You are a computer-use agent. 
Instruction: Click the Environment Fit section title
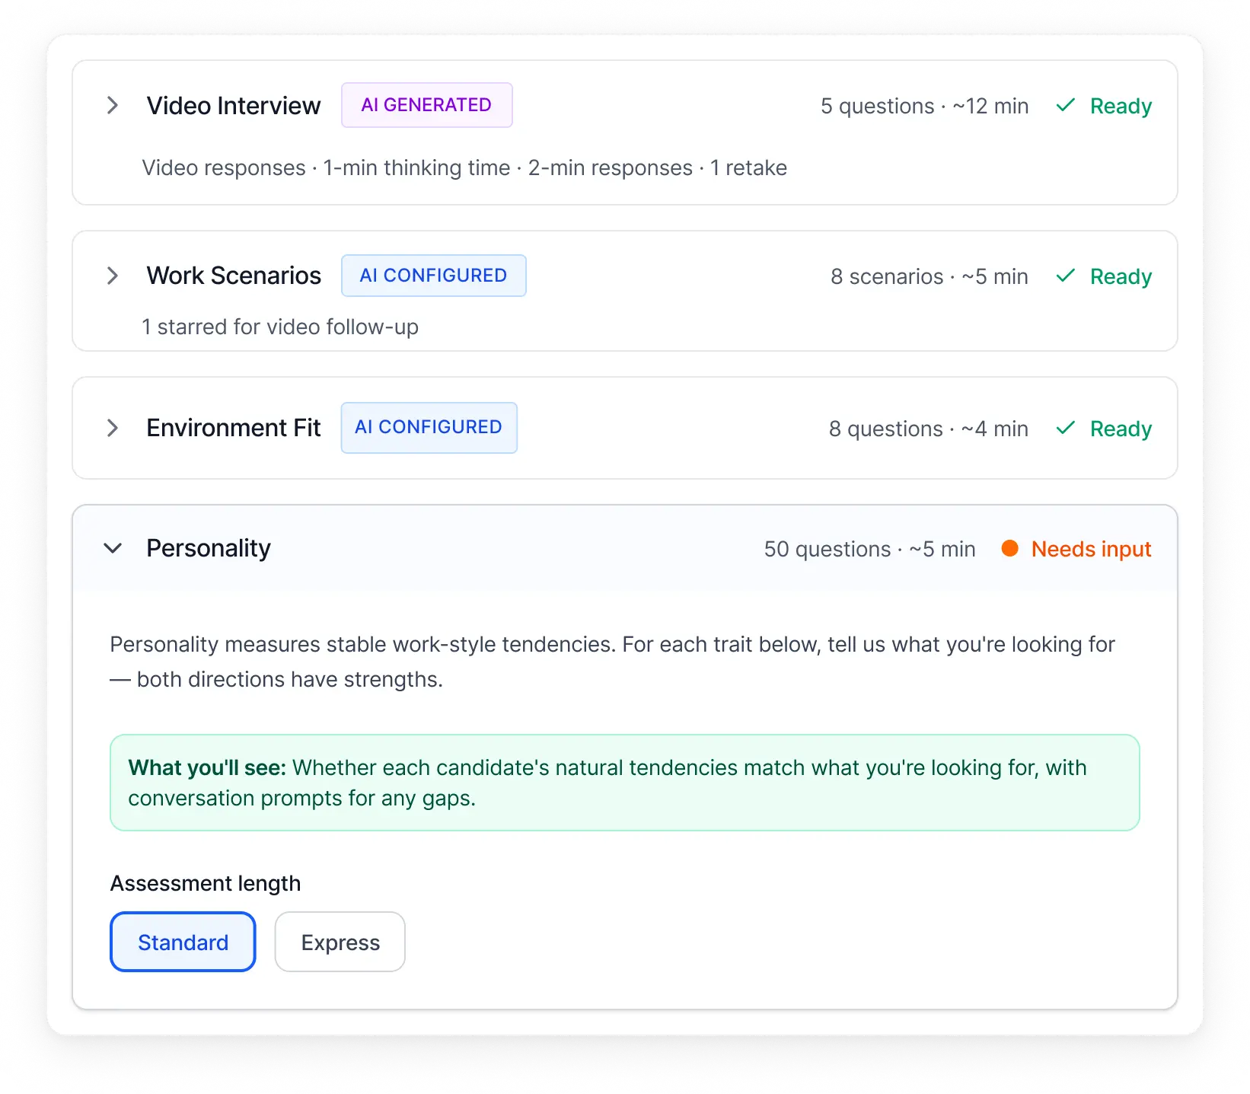233,427
